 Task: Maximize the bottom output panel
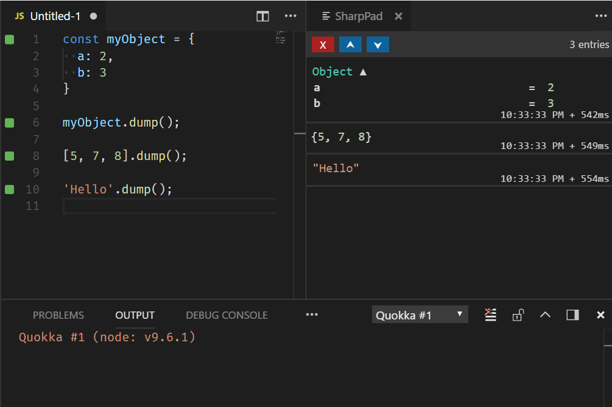click(545, 315)
